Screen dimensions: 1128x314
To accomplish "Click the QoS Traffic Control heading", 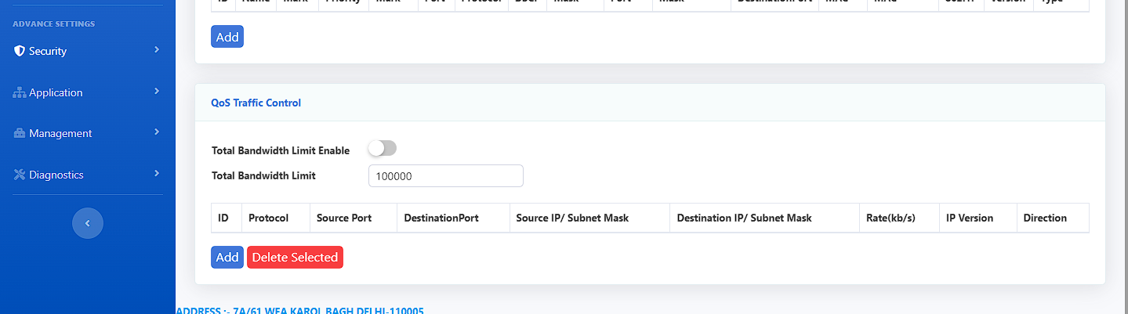I will [256, 103].
